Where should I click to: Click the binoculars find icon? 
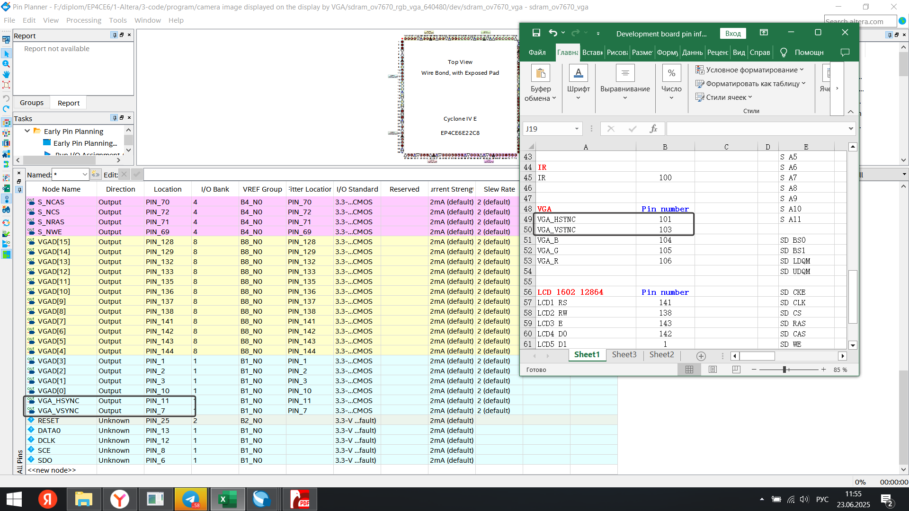click(x=6, y=209)
